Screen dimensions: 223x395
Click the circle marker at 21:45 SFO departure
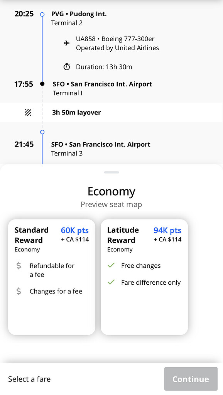point(42,132)
